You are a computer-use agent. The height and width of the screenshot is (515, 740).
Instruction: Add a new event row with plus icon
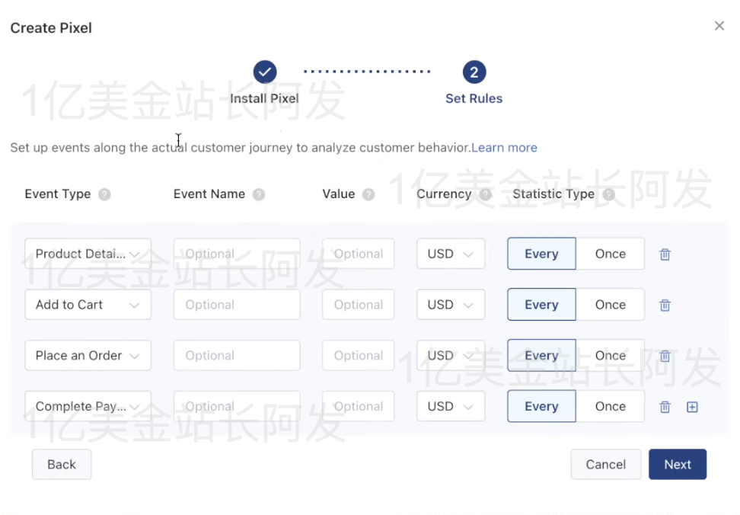point(692,407)
